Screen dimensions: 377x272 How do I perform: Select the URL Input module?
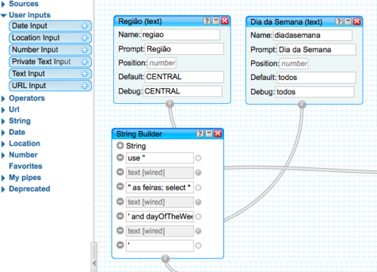[x=50, y=86]
